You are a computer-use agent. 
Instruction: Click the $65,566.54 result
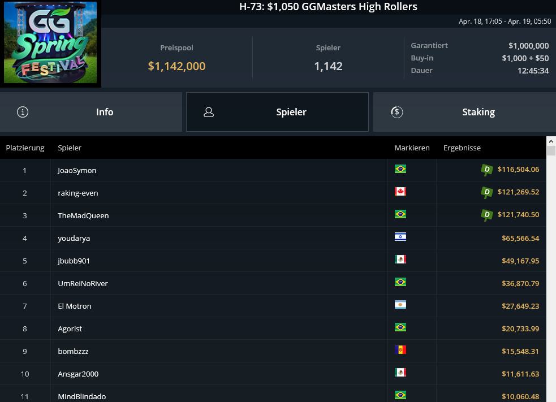click(x=520, y=238)
